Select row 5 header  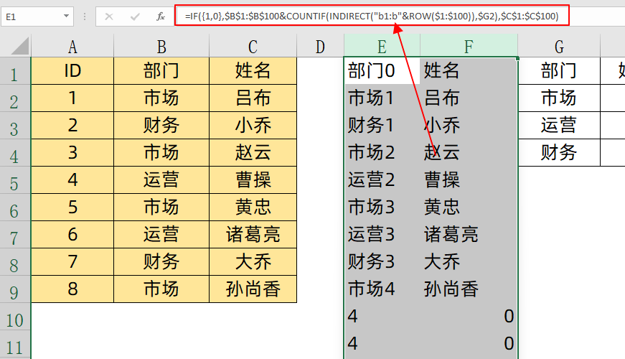pyautogui.click(x=15, y=180)
